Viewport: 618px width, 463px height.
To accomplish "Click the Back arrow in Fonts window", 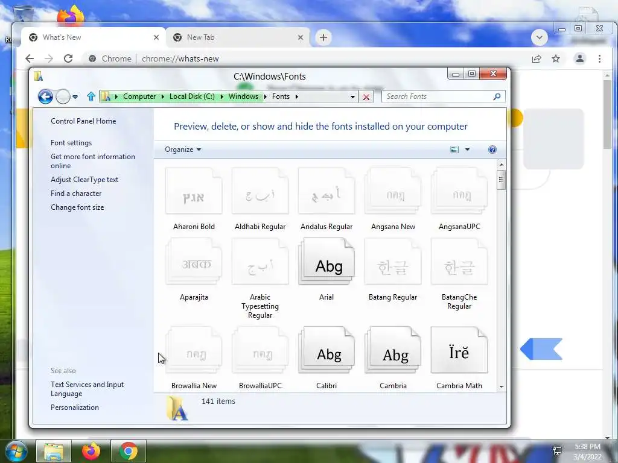I will 45,96.
